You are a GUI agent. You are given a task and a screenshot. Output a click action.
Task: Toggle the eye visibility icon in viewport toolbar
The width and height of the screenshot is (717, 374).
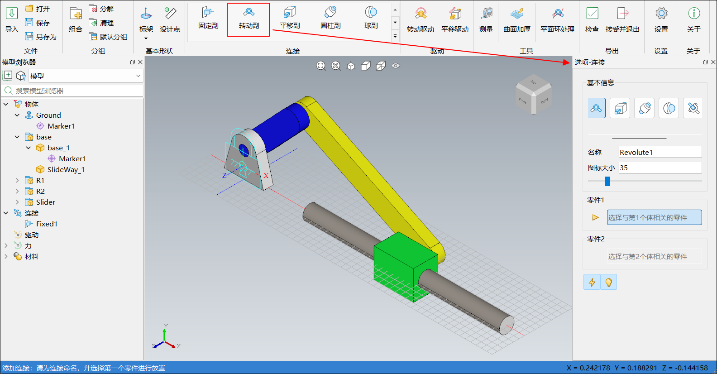pyautogui.click(x=396, y=66)
